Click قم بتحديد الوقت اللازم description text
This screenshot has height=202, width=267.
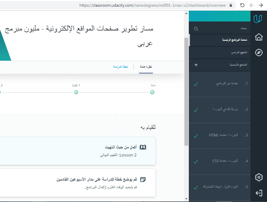[111, 187]
